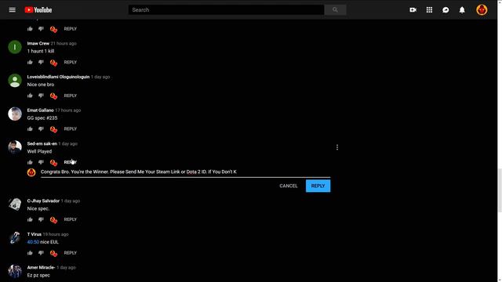This screenshot has height=282, width=502.
Task: Dislike the 'Nice one bro' comment
Action: 41,96
